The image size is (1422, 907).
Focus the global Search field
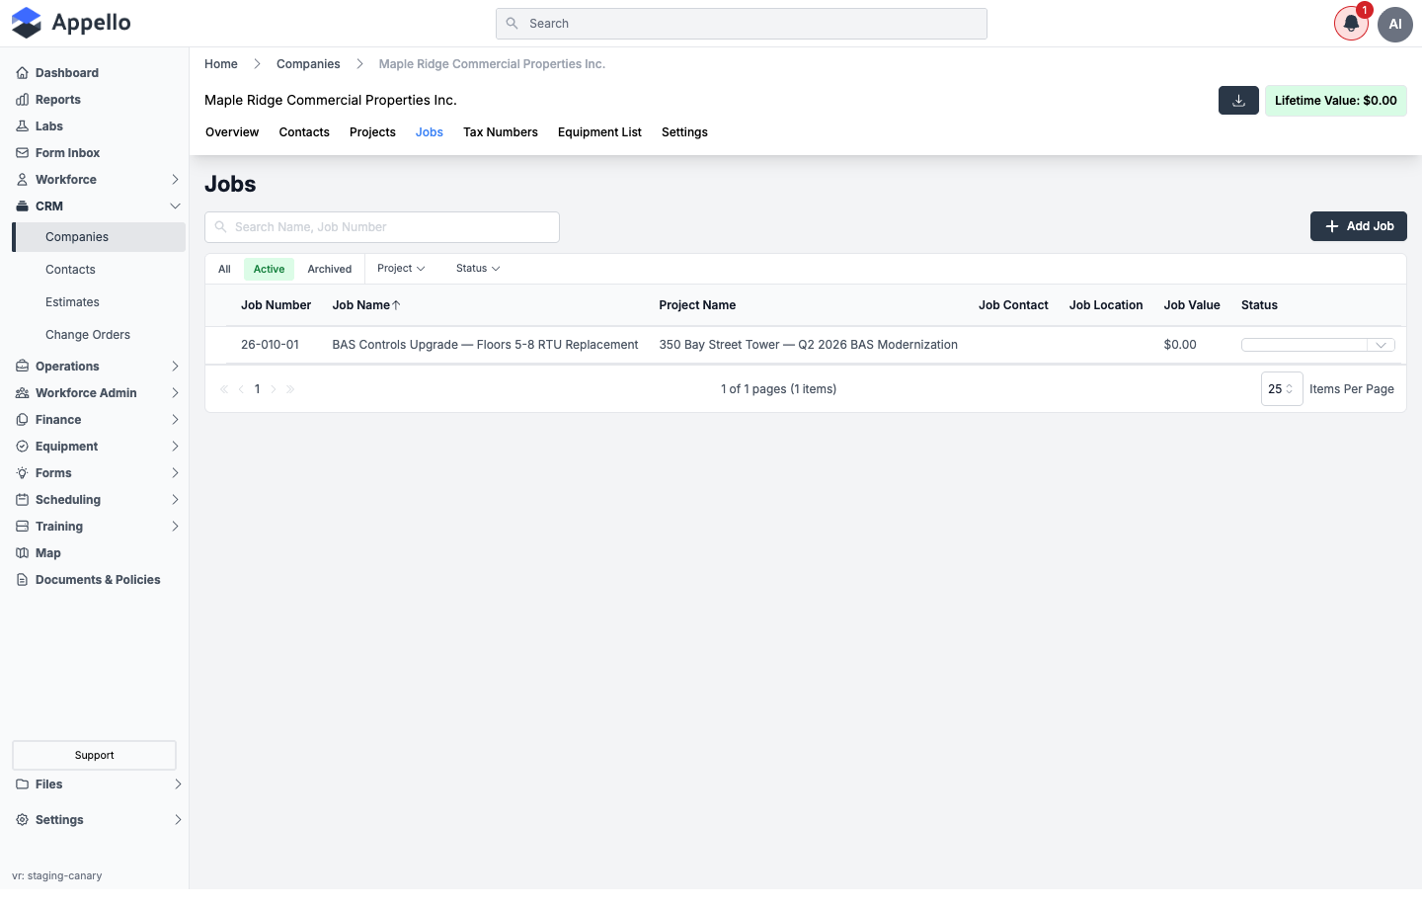742,24
